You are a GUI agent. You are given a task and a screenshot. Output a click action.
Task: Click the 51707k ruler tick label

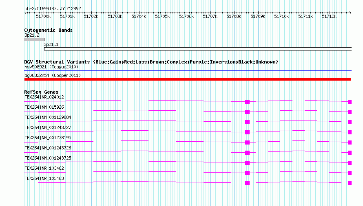point(210,16)
